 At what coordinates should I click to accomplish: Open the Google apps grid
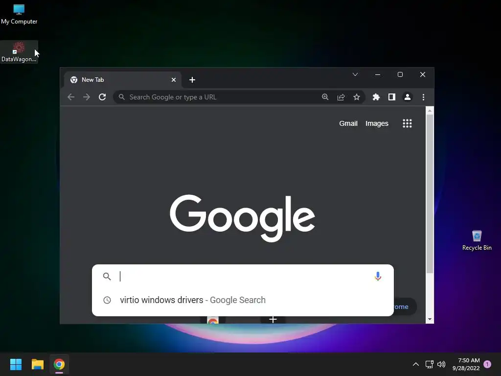(x=407, y=123)
